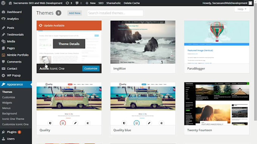Open Widgets submenu item
The height and width of the screenshot is (144, 257).
tap(7, 103)
